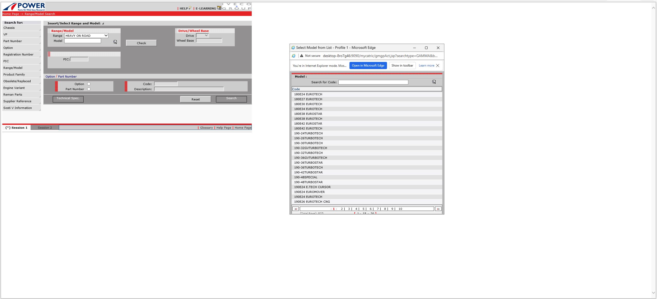Click the Search for Code input field
Screen dimensions: 657x299
tap(373, 82)
